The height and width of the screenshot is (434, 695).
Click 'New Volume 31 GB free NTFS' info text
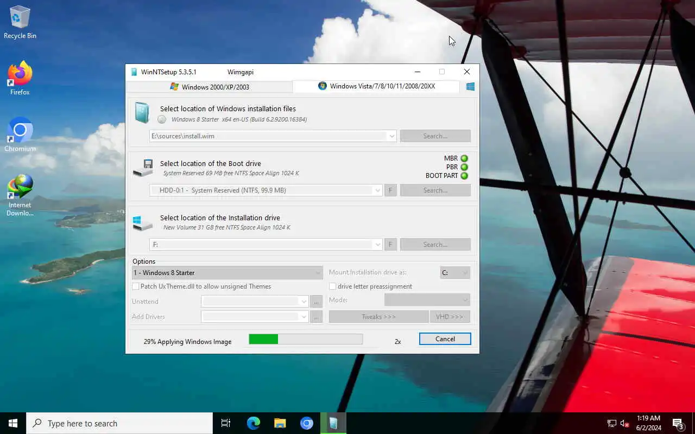227,227
